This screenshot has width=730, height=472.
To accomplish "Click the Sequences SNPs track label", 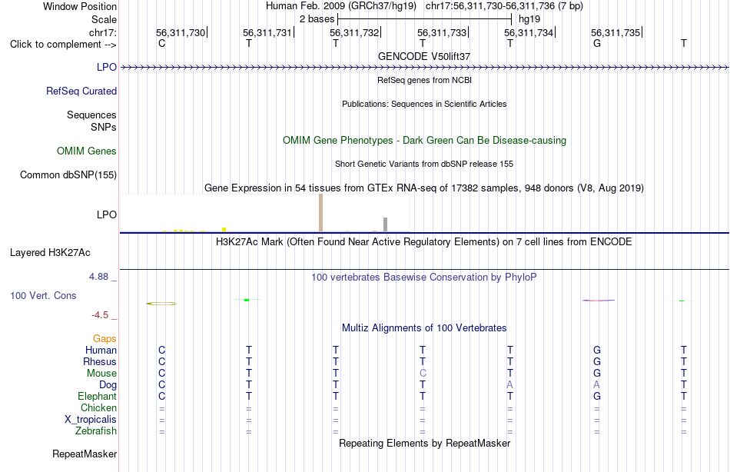I will click(91, 121).
